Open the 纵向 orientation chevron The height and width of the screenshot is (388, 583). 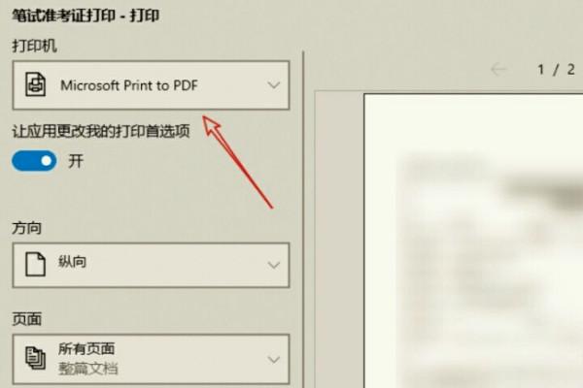point(274,265)
